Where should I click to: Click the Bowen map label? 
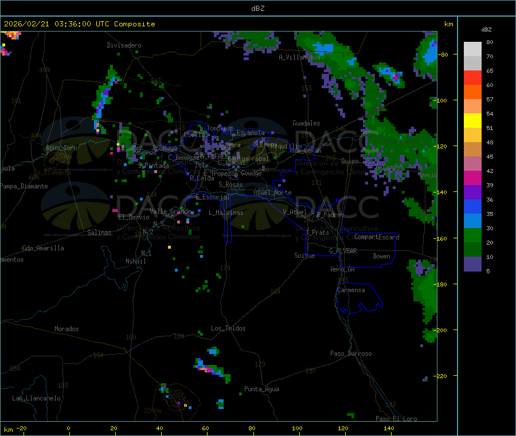[381, 256]
